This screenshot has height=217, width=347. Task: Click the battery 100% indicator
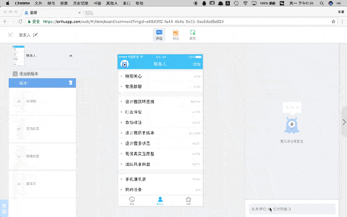click(x=267, y=3)
